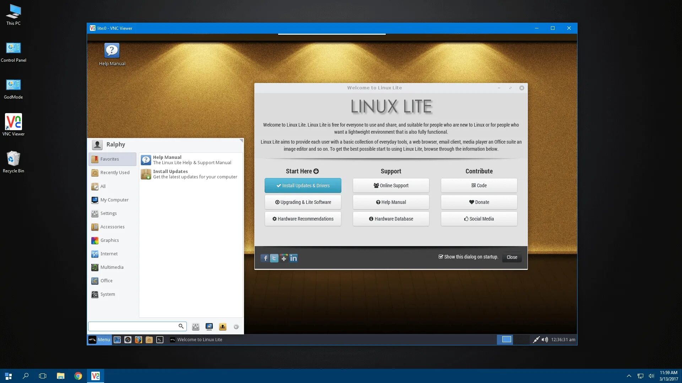Launch the terminal from the panel
Image resolution: width=682 pixels, height=383 pixels.
point(160,340)
